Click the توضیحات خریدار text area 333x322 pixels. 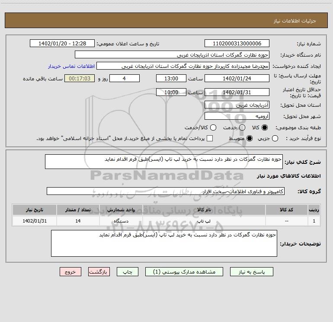click(164, 243)
